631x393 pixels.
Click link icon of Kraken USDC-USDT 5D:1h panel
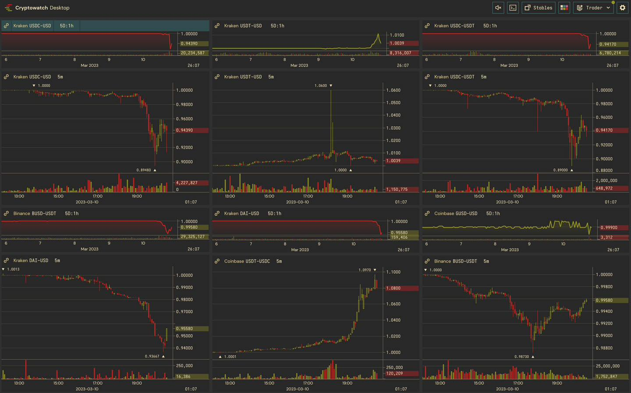tap(427, 26)
